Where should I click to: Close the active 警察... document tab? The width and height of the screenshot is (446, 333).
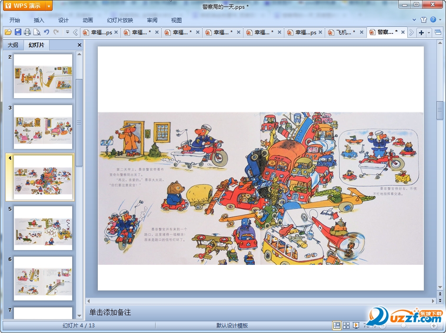[403, 33]
